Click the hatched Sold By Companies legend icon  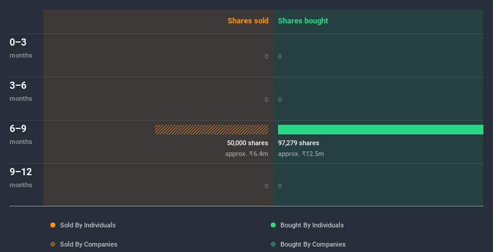click(x=53, y=244)
